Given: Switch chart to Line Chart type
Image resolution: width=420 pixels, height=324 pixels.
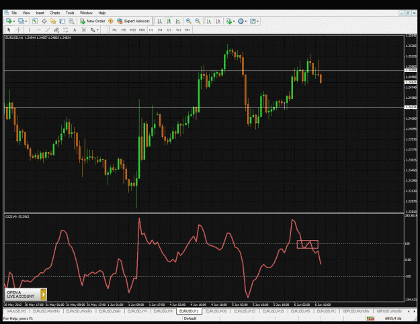Looking at the screenshot, I should 178,21.
